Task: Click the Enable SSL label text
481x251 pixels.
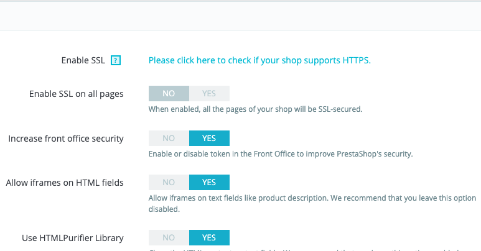Action: [83, 60]
